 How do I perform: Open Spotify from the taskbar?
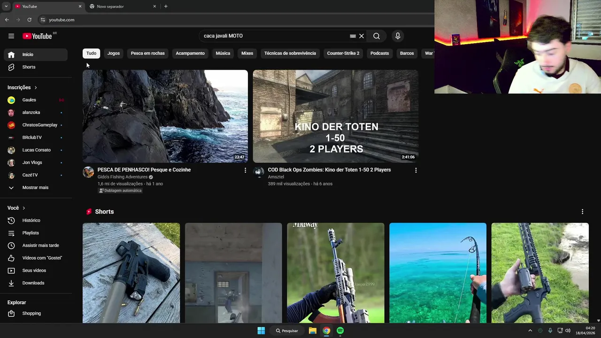coord(340,330)
